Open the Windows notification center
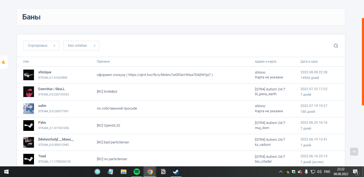Screen dimensions: 364x177 [355, 172]
